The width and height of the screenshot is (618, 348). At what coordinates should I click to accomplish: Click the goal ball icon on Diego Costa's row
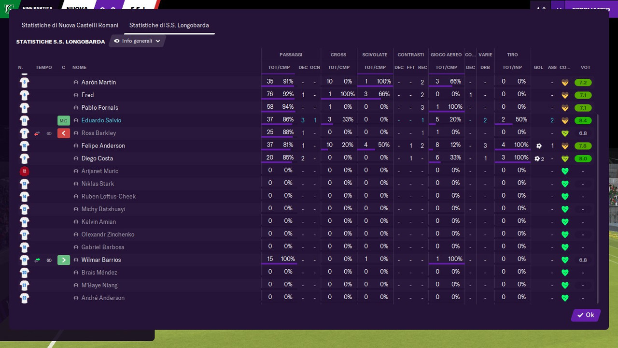(537, 159)
